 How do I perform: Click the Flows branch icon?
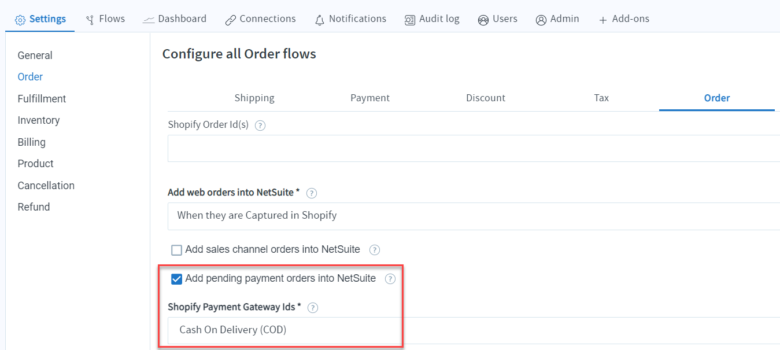click(x=90, y=20)
